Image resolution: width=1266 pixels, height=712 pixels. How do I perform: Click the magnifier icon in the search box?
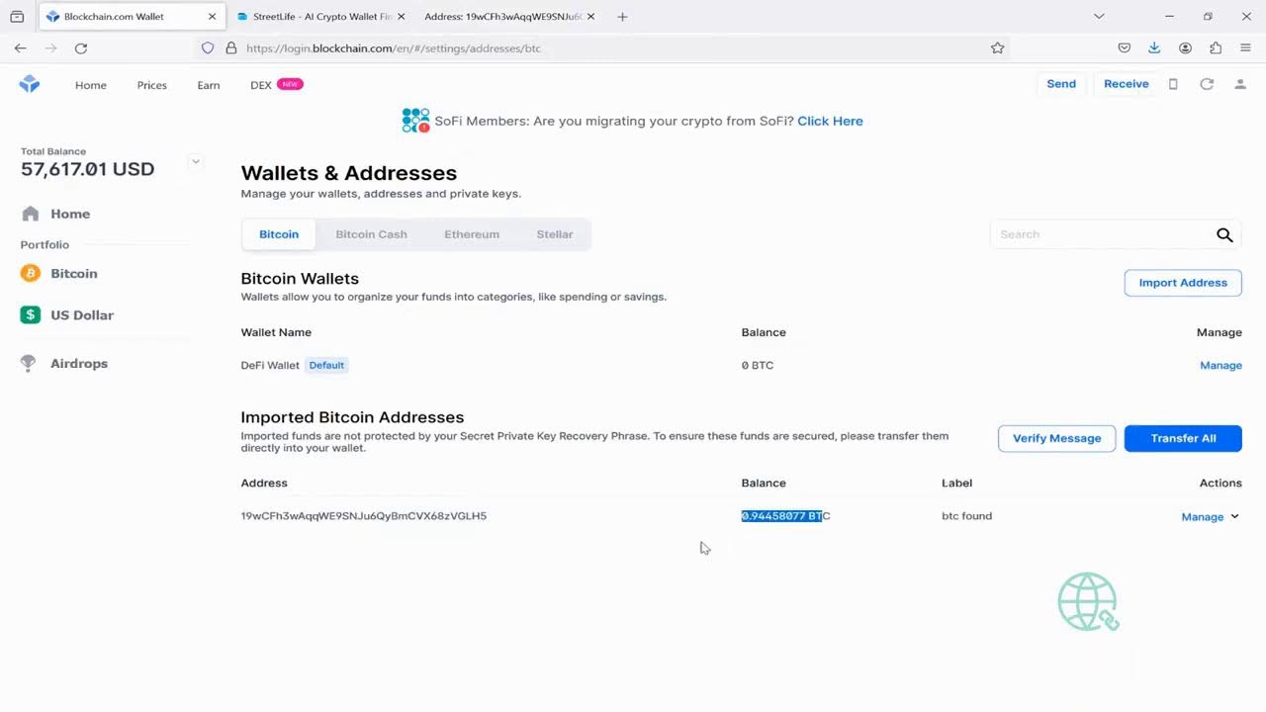[x=1224, y=234]
